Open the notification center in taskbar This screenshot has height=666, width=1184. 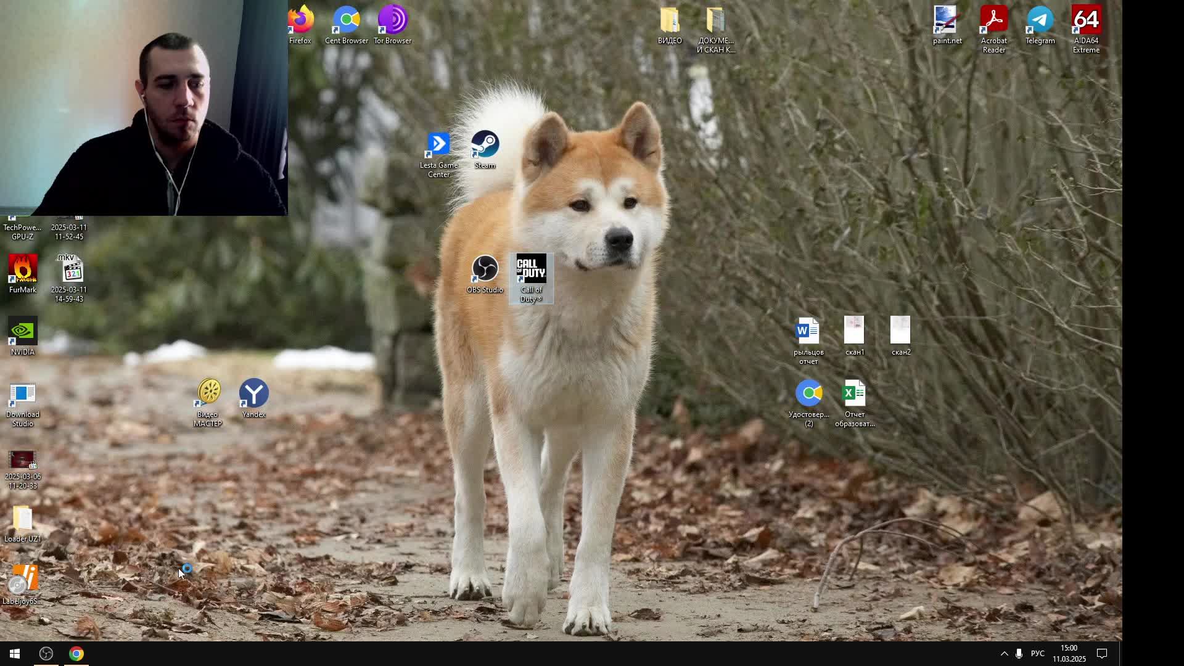point(1102,654)
